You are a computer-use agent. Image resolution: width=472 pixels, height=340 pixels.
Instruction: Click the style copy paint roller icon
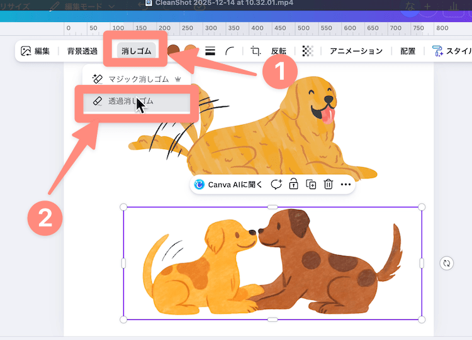tap(437, 51)
